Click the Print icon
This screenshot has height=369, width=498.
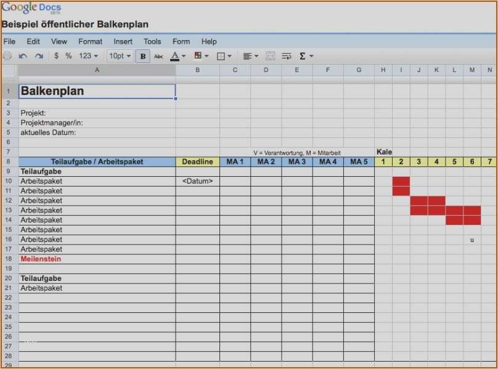7,55
